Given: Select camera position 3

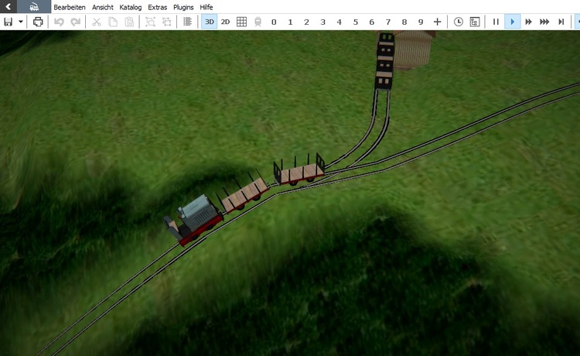Looking at the screenshot, I should tap(323, 22).
